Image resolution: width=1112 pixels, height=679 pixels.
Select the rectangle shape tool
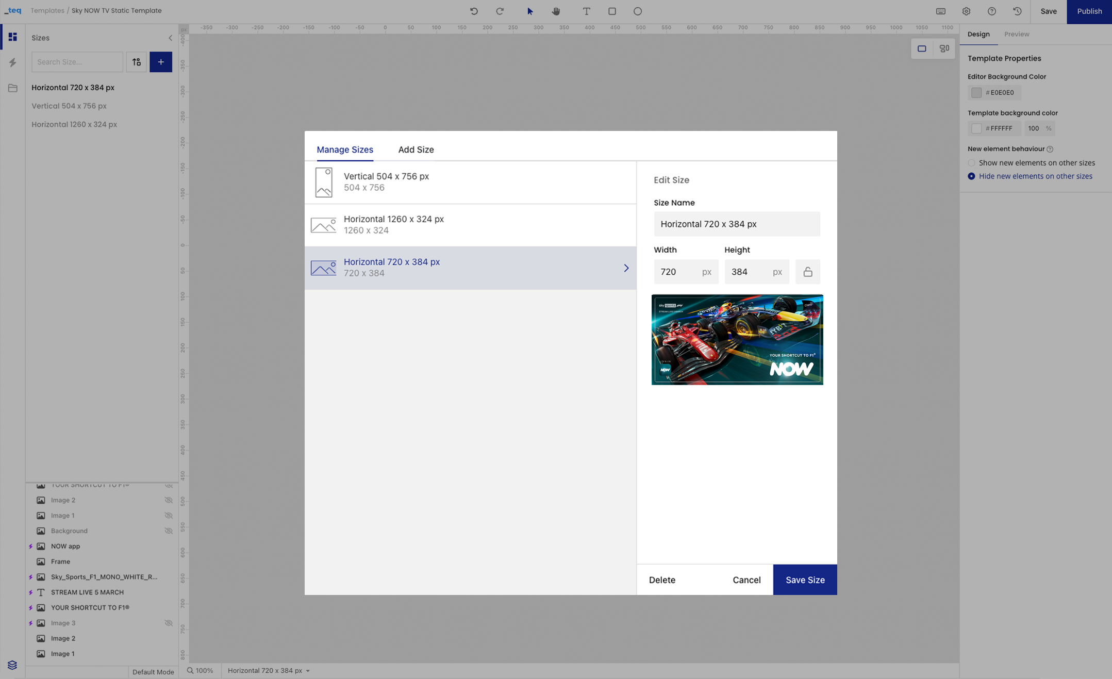(x=612, y=11)
